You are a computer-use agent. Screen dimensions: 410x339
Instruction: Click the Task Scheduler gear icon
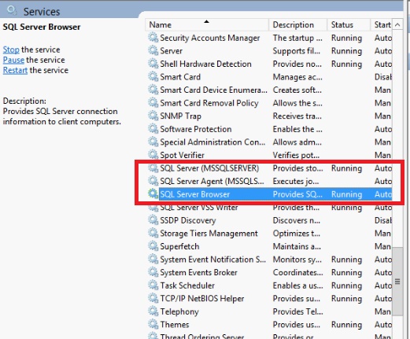tap(153, 286)
